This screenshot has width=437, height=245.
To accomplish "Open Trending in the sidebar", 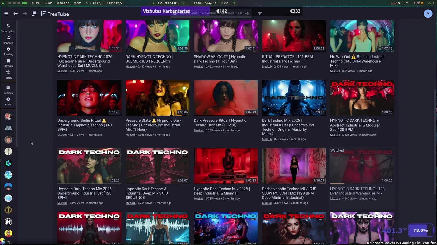I will [8, 51].
